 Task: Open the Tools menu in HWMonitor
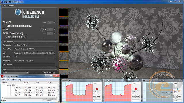tap(14, 80)
